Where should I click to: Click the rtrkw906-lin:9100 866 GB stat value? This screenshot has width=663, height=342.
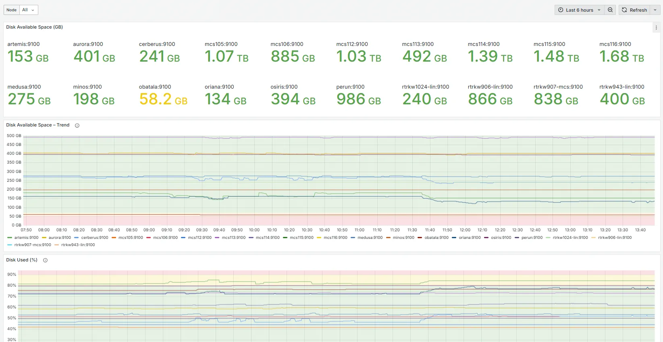pos(490,99)
